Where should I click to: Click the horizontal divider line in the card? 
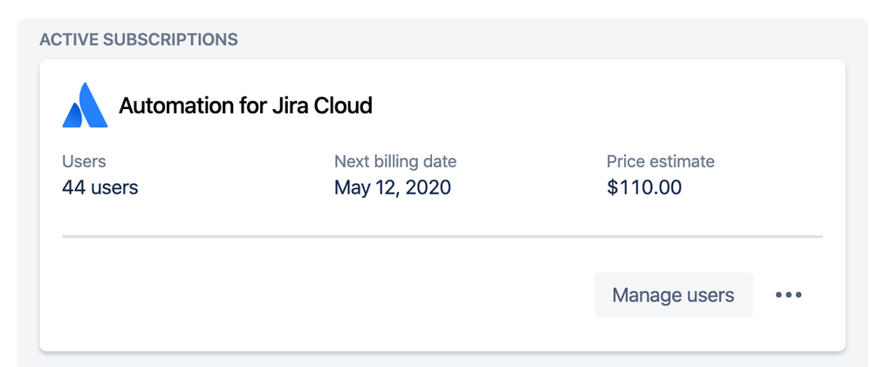(x=442, y=236)
